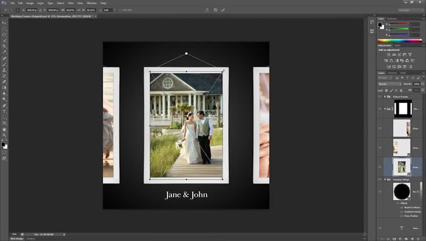Screen dimensions: 426x241
Task: Open the Color panel flyout menu
Action: point(423,19)
